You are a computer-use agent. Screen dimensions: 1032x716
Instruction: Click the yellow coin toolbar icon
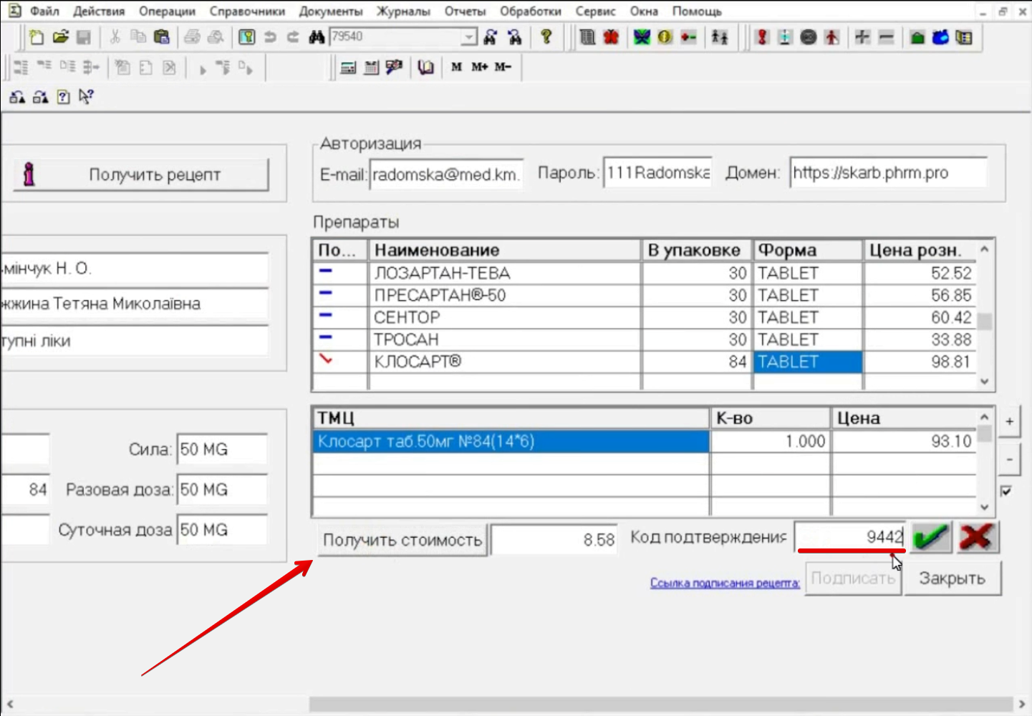(x=665, y=37)
